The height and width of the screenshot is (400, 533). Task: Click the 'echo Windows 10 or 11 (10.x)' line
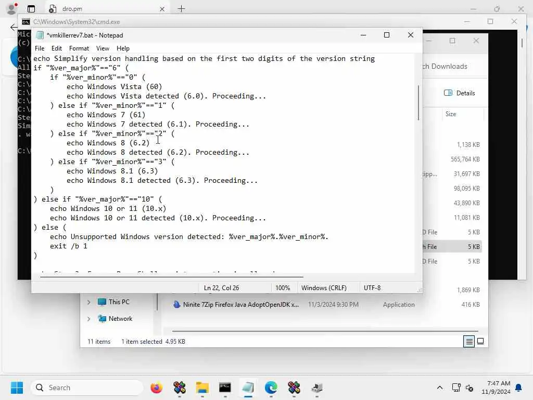108,208
